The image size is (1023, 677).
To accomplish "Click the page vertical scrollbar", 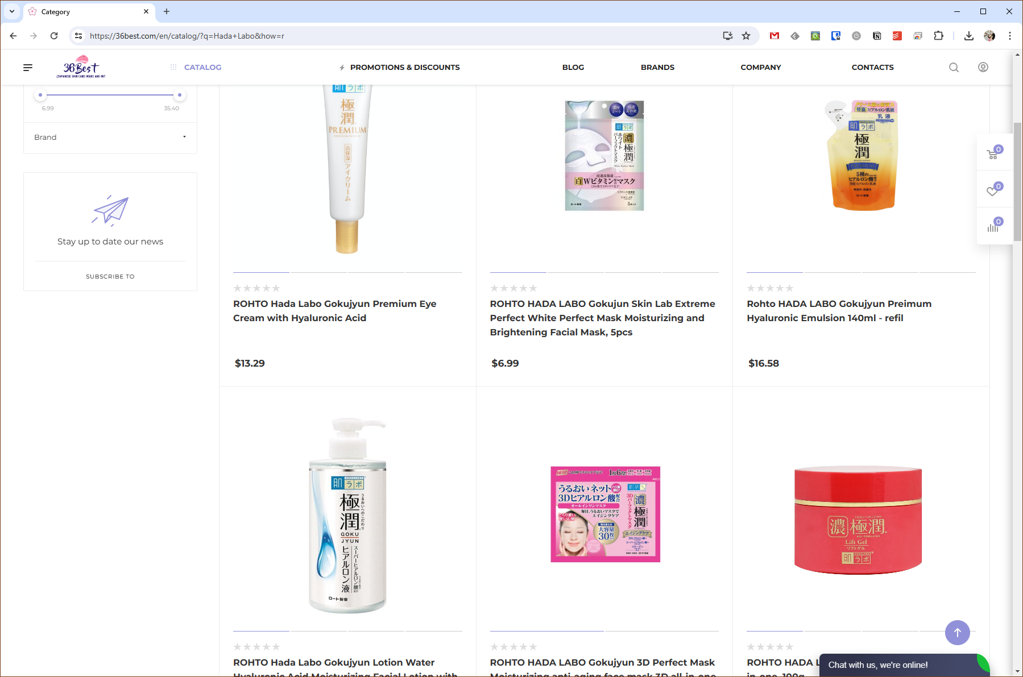I will tap(1017, 182).
